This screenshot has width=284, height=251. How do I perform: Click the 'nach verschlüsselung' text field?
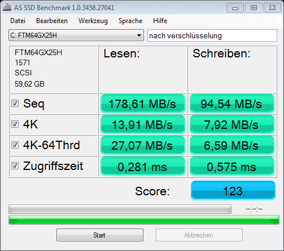click(x=212, y=35)
